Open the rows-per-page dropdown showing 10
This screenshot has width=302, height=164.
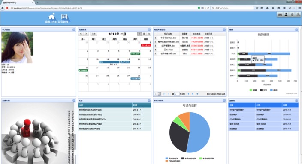click(158, 94)
